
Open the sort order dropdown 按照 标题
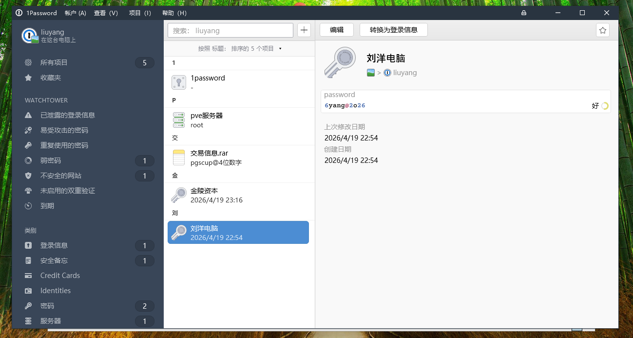pyautogui.click(x=240, y=49)
